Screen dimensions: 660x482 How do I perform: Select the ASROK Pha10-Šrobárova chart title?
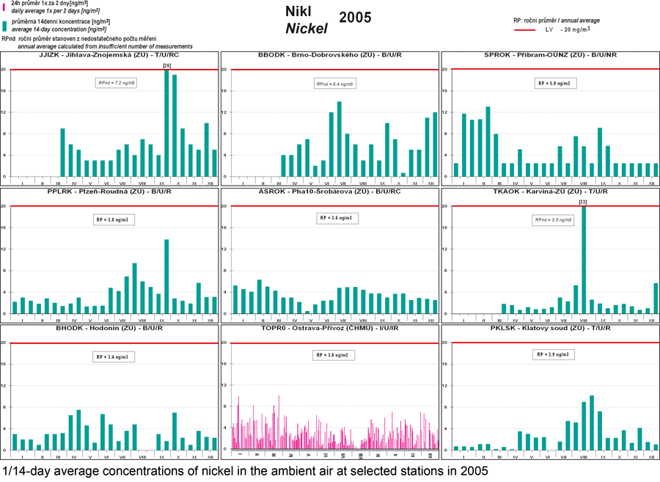coord(329,192)
